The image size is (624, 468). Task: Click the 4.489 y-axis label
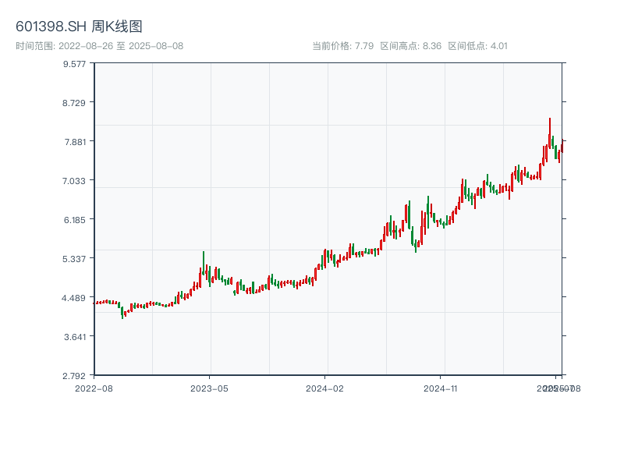(75, 297)
